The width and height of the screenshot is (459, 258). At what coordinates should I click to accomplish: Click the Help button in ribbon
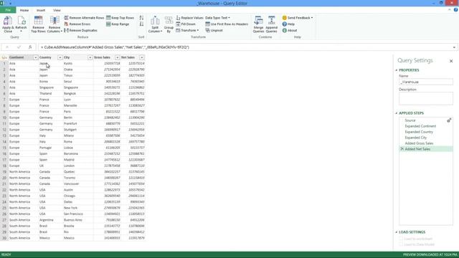tap(288, 24)
